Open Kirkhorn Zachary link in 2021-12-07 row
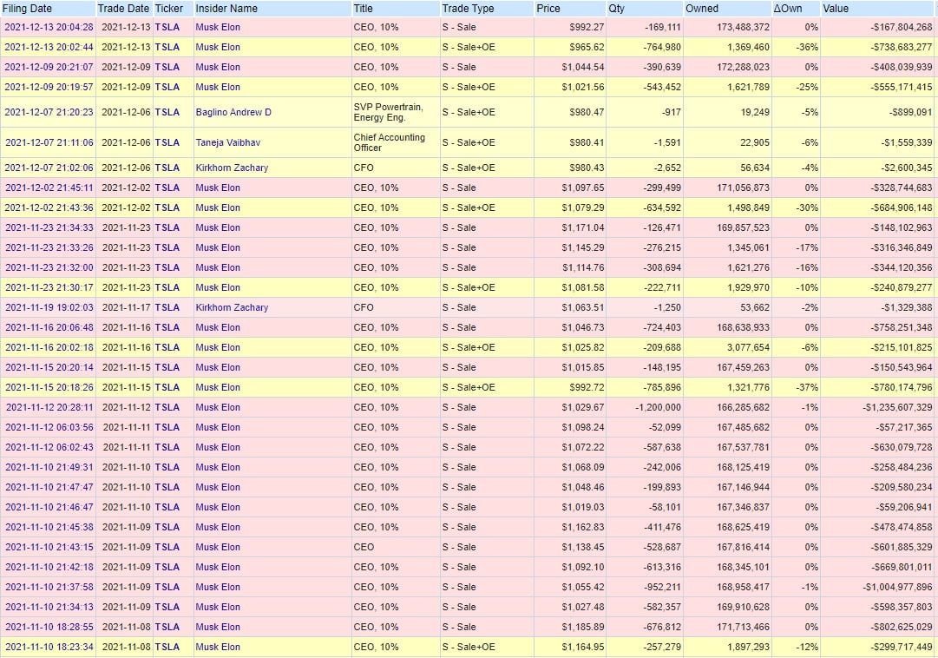Image resolution: width=938 pixels, height=658 pixels. pyautogui.click(x=232, y=168)
